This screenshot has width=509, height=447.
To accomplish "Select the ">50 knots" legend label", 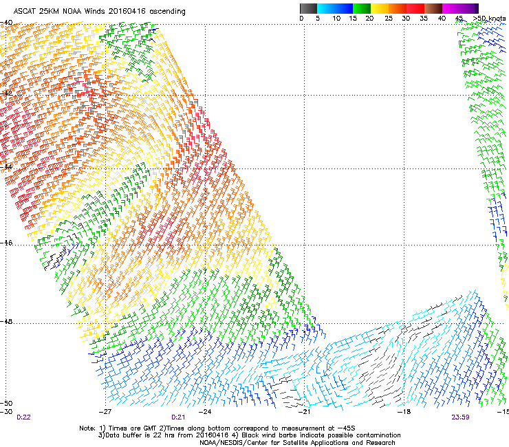I will (489, 19).
